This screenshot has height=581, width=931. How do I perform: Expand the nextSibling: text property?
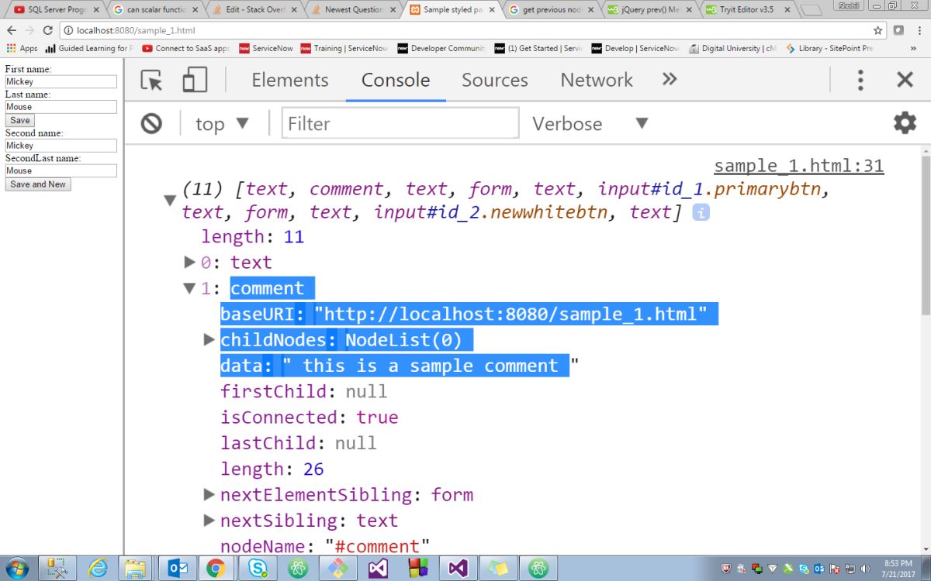coord(208,520)
